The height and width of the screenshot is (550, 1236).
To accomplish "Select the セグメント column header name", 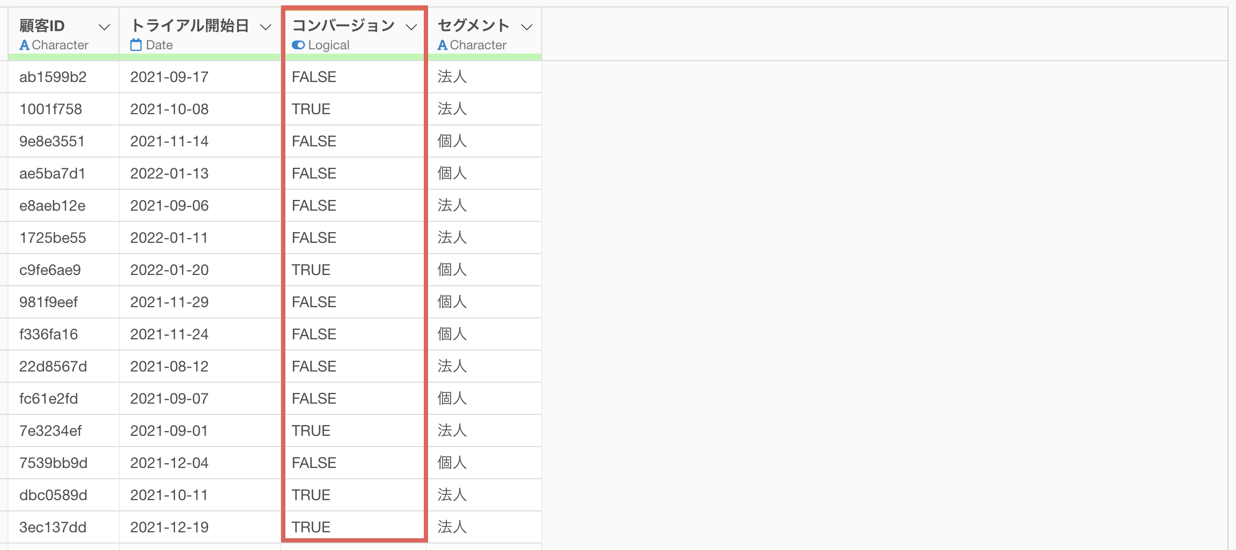I will (x=474, y=26).
